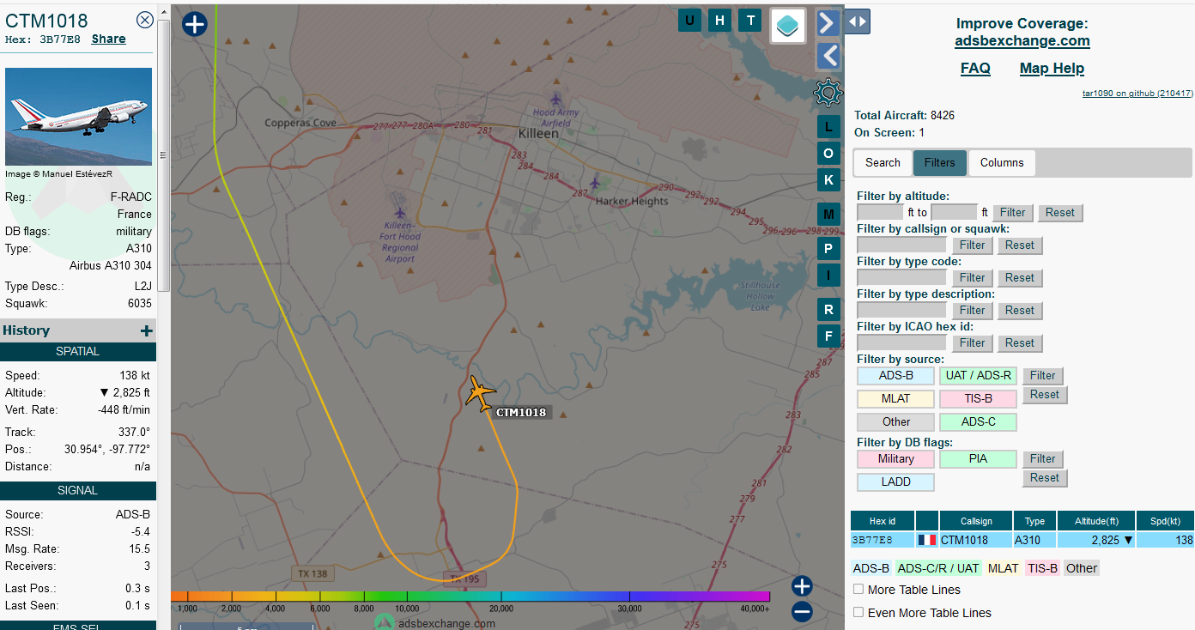Select the CTM1018 row in aircraft table

[1022, 540]
